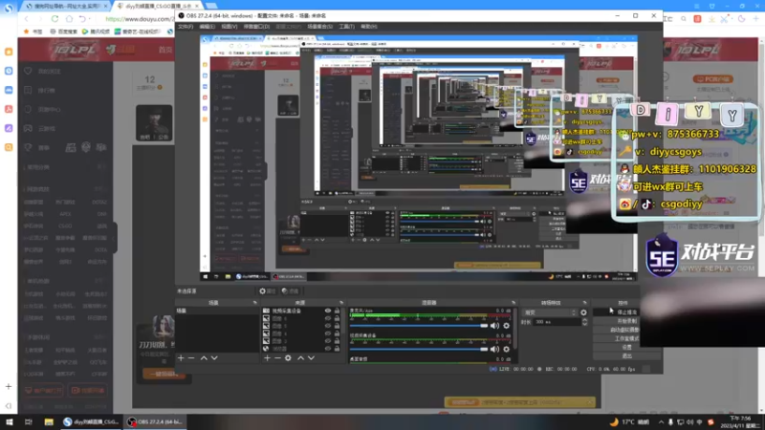Remove selected source with minus icon

click(277, 357)
